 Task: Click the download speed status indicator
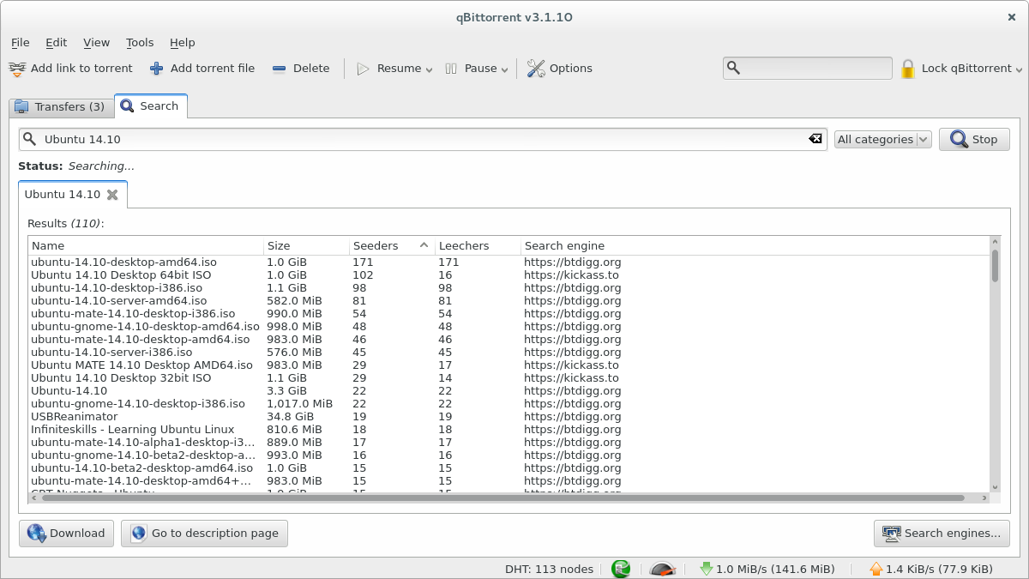767,569
